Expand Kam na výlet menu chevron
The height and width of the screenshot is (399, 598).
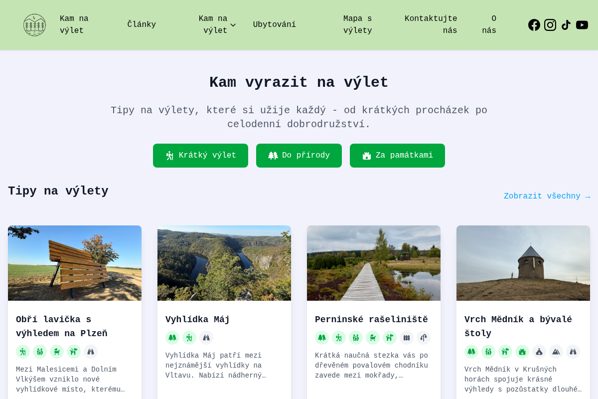233,25
